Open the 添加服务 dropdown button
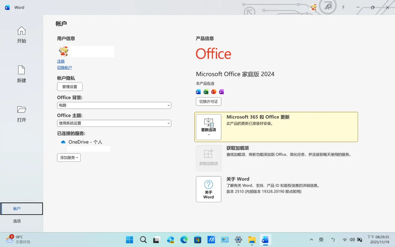 (x=69, y=157)
